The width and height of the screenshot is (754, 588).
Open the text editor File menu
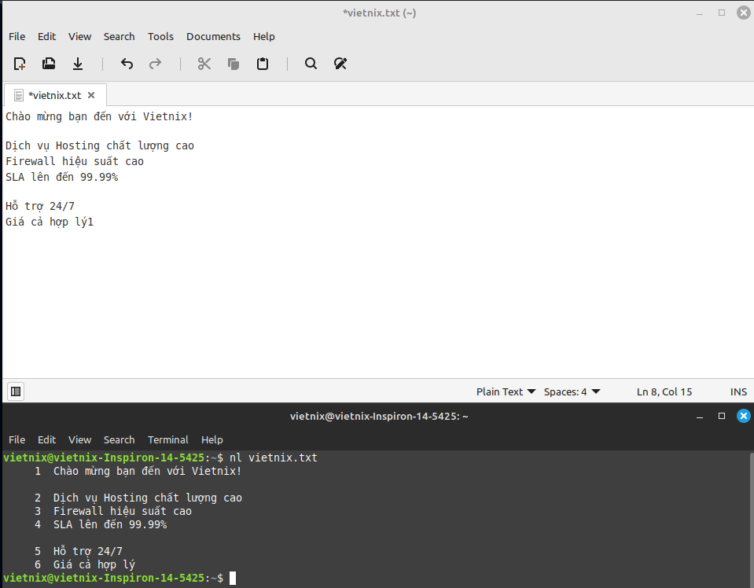(x=17, y=36)
